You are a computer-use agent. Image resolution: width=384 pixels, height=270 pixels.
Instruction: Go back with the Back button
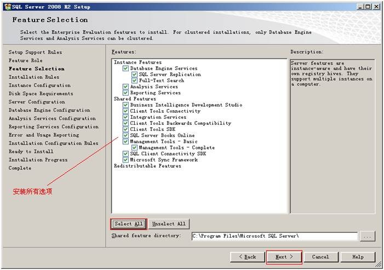click(x=247, y=256)
